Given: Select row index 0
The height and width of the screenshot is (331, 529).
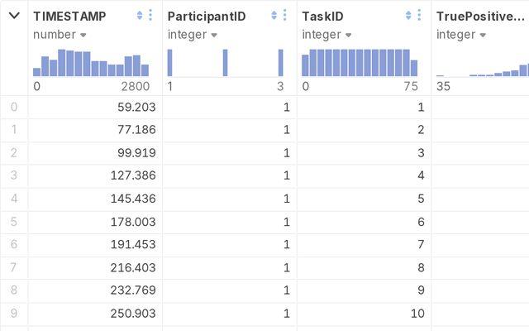Looking at the screenshot, I should [x=13, y=107].
